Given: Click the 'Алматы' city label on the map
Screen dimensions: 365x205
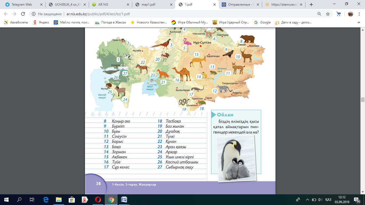Looking at the screenshot, I should point(237,93).
